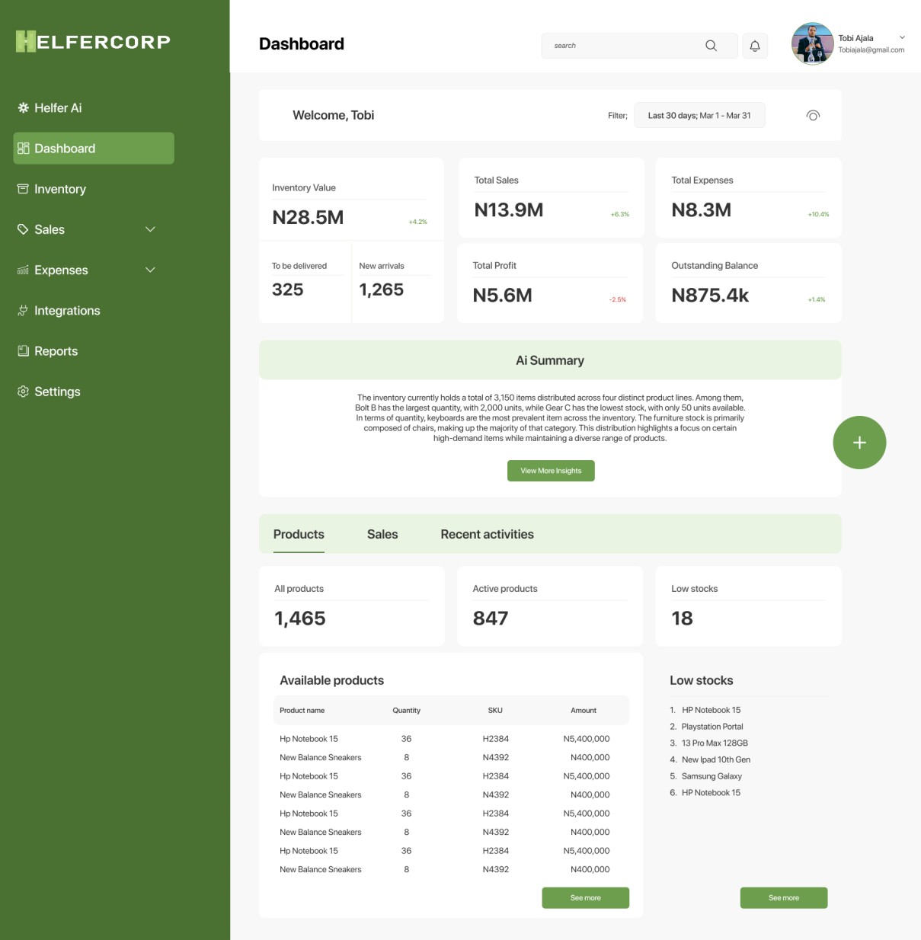This screenshot has width=921, height=940.
Task: Click the search magnifier icon
Action: (x=711, y=46)
